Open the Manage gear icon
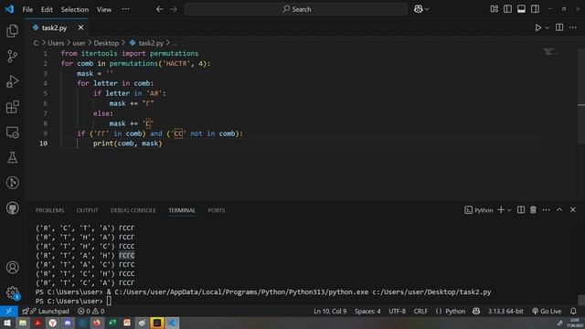The width and height of the screenshot is (585, 329). pyautogui.click(x=12, y=292)
